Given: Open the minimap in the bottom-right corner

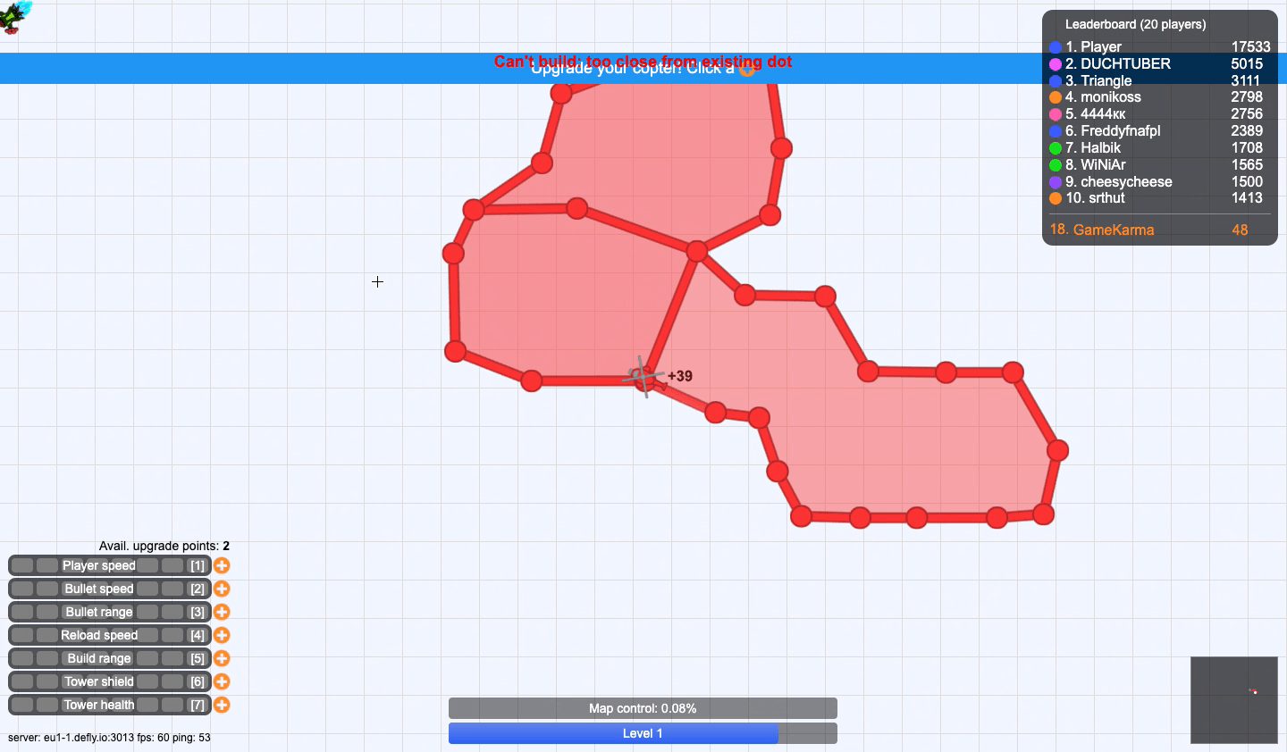Looking at the screenshot, I should click(1233, 700).
